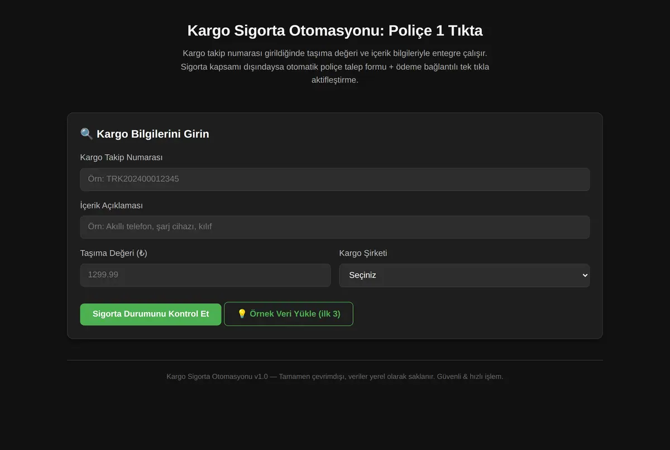Click the Taşıma Değeri (₺) label
670x450 pixels.
(x=114, y=253)
